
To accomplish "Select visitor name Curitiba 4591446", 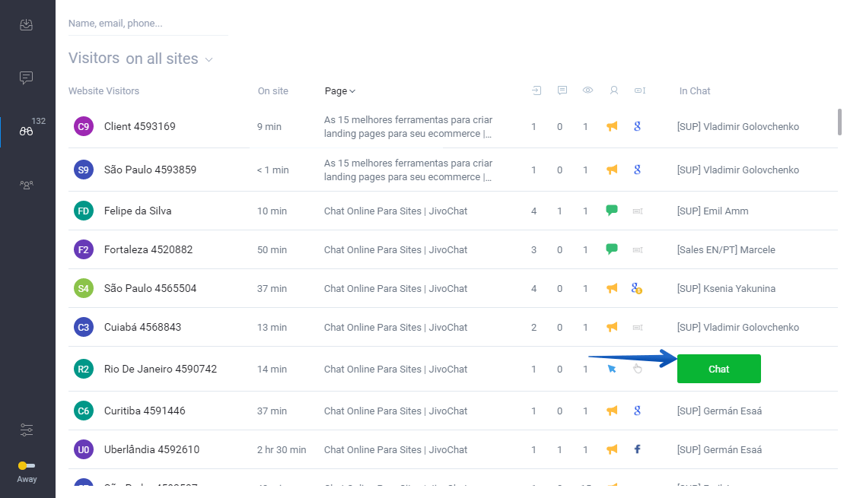I will pos(145,411).
